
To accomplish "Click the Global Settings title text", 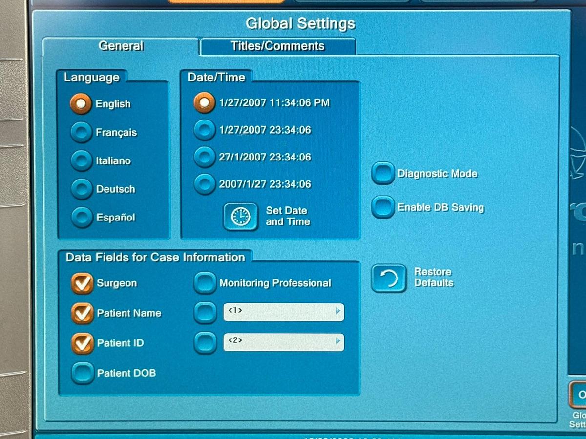I will [300, 23].
